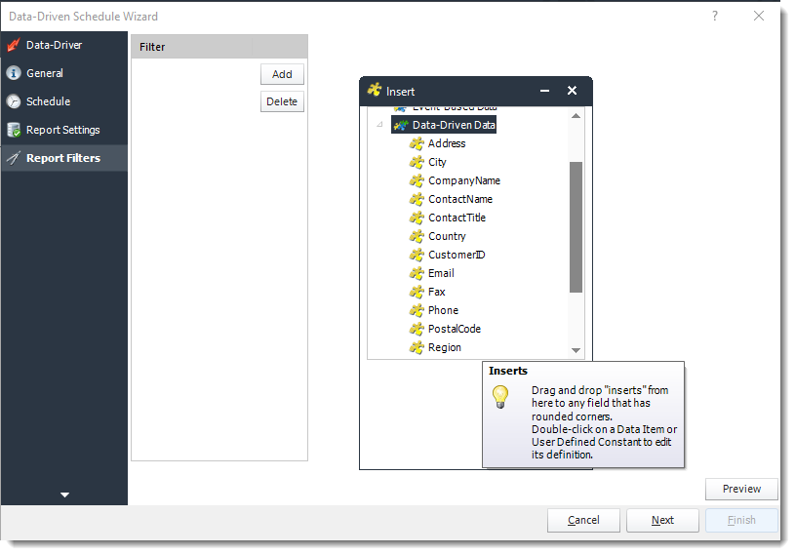The width and height of the screenshot is (795, 555).
Task: Select the PostalCode insert field
Action: tap(455, 329)
